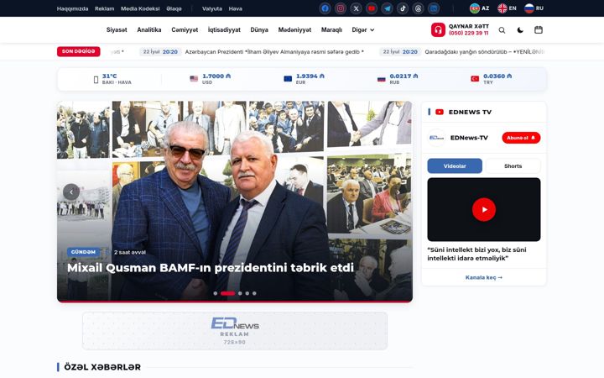Open the İqtisadiyyat menu section
This screenshot has height=378, width=604.
[224, 29]
